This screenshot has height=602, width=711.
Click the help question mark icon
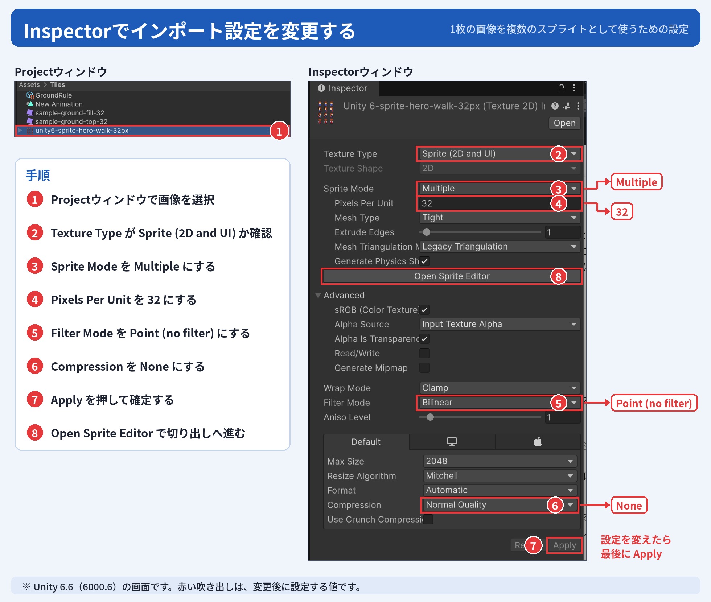(555, 106)
